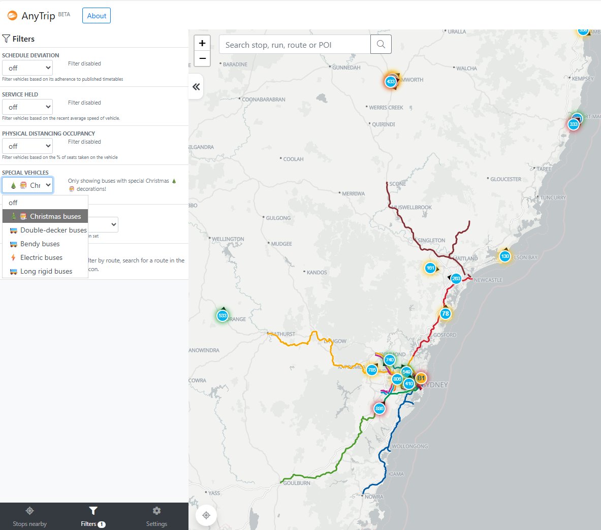Open the Physical Distancing Occupancy dropdown
601x530 pixels.
(27, 146)
